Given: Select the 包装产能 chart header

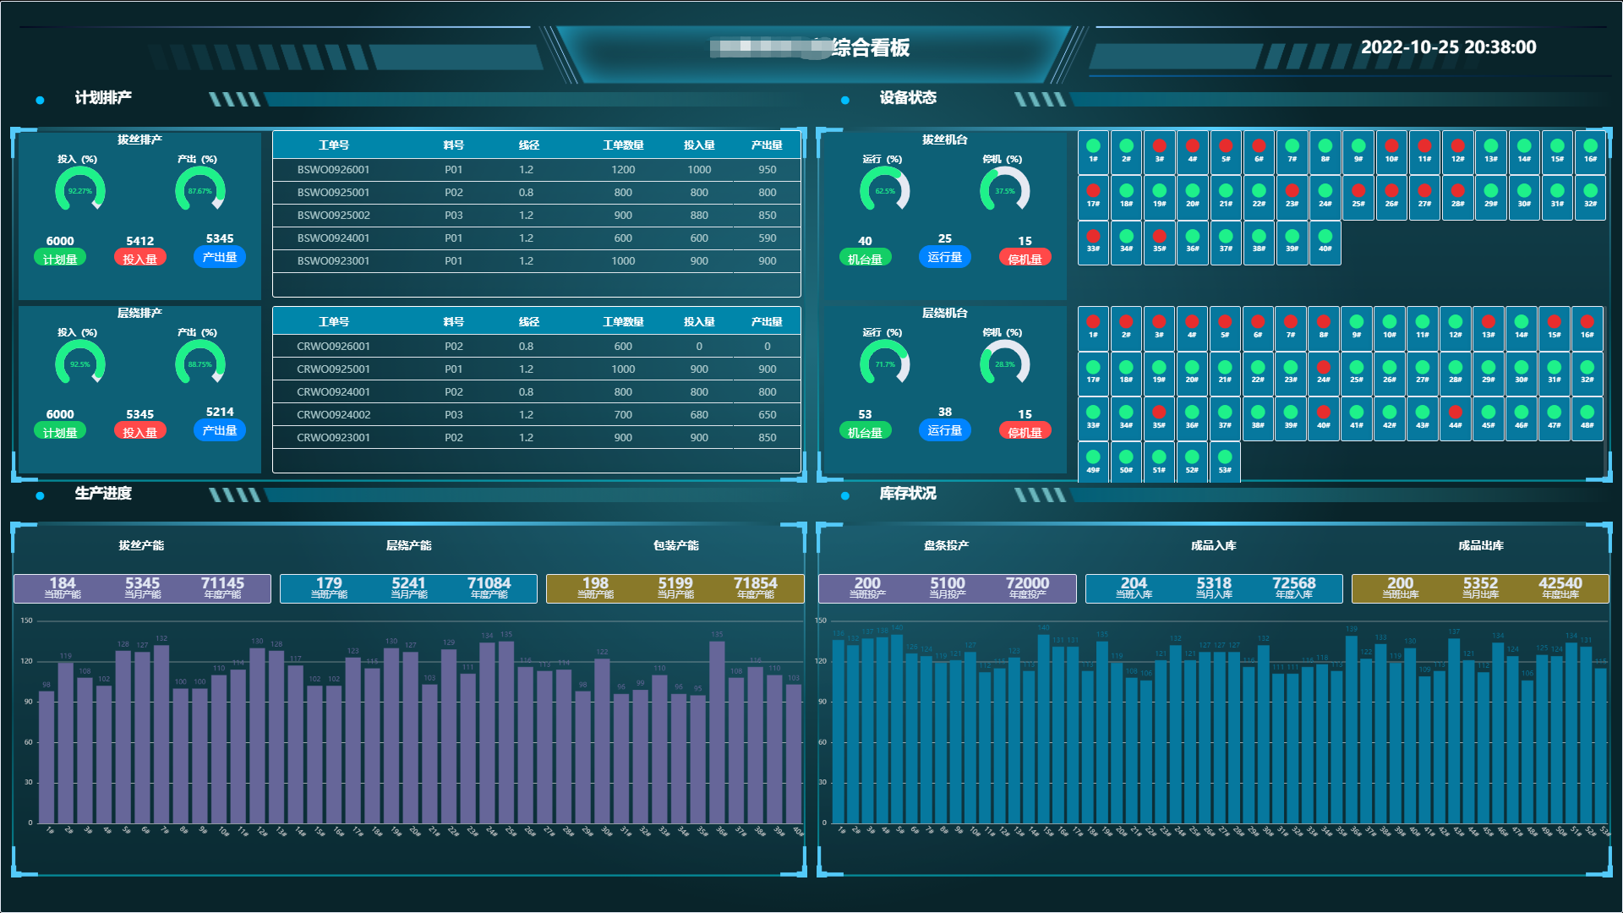Looking at the screenshot, I should tap(675, 545).
